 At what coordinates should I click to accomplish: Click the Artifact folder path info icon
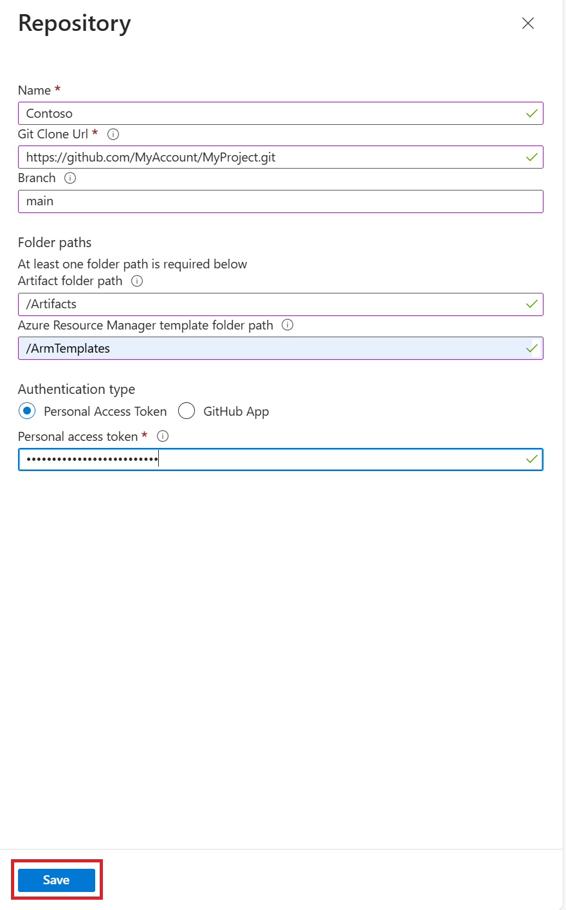point(137,281)
